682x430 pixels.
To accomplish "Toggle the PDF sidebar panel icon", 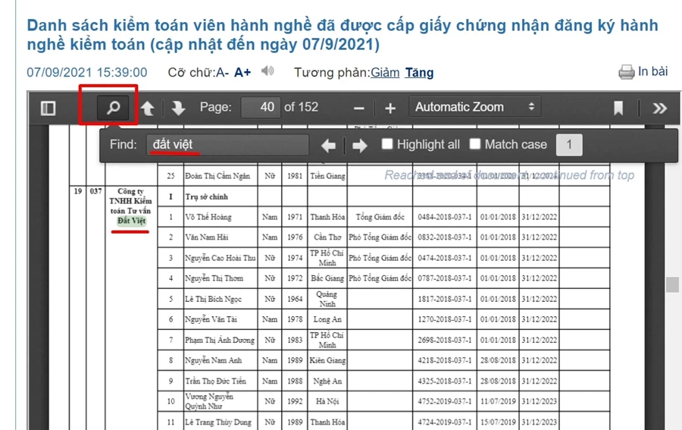I will [x=48, y=108].
